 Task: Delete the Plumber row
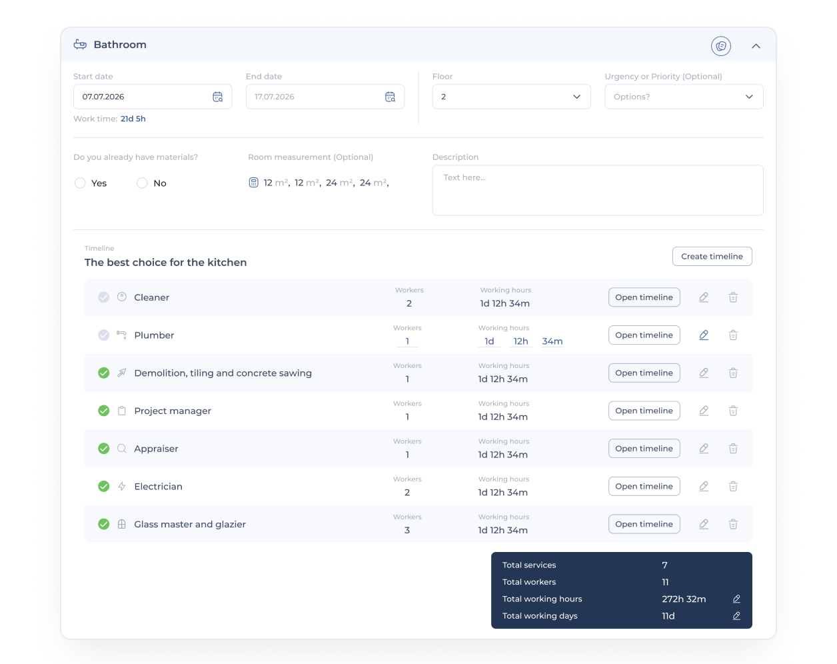tap(733, 335)
